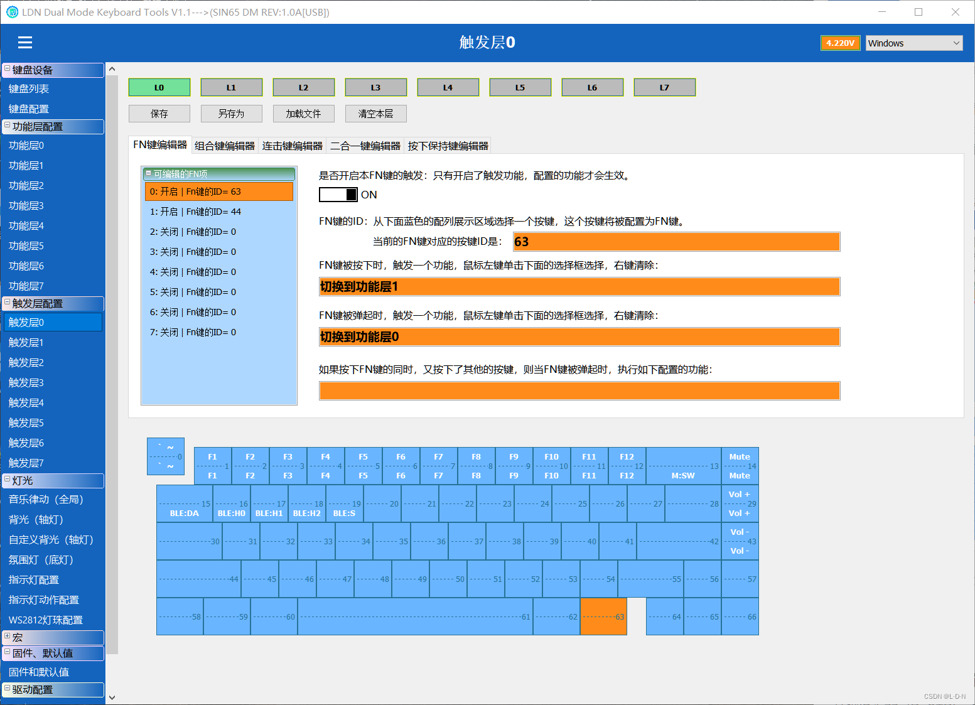Select FN item 1: 开启 Fn键的ID= 44
Viewport: 975px width, 705px height.
click(219, 212)
